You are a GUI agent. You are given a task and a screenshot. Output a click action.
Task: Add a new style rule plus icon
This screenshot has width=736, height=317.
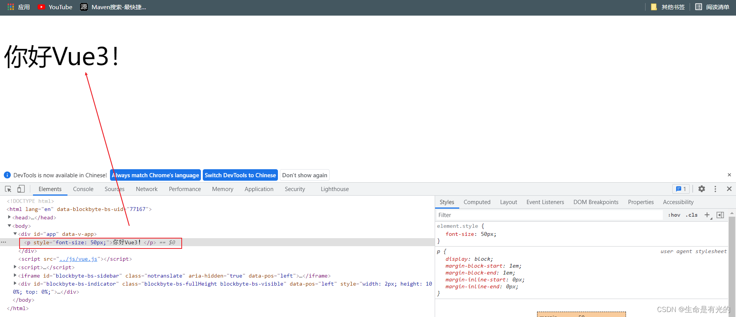(x=707, y=215)
